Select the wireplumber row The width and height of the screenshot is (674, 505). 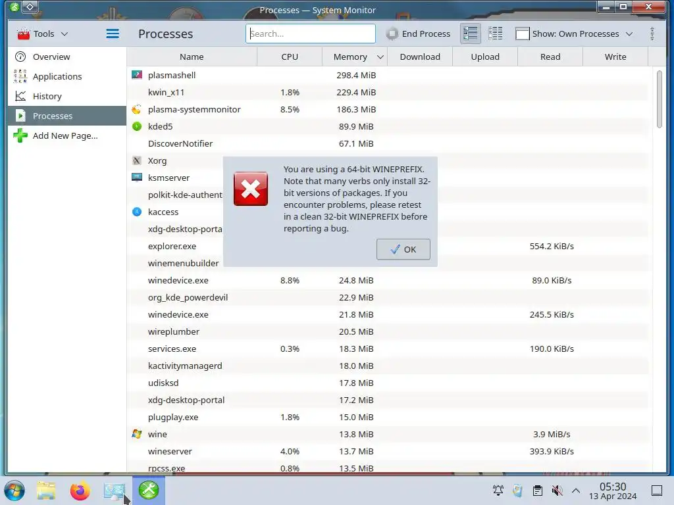(x=388, y=331)
